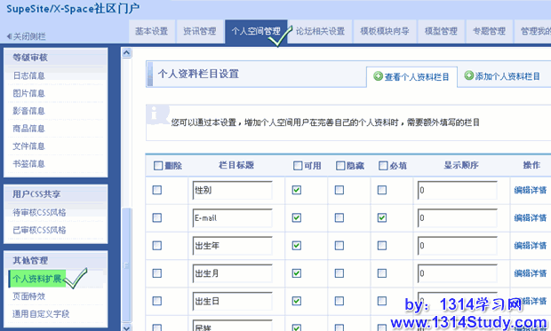
Task: Click display order field for 出生年
Action: (458, 246)
